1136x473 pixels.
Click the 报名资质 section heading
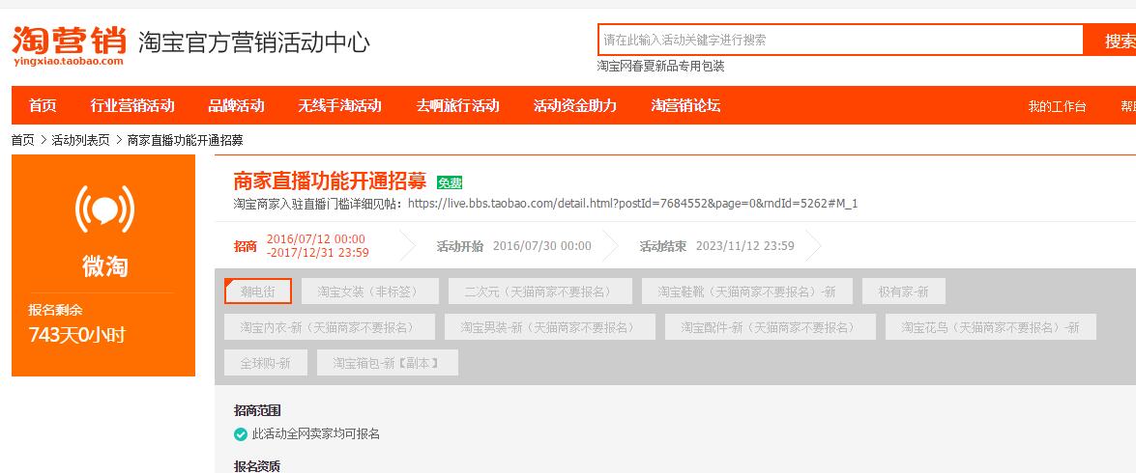click(257, 466)
